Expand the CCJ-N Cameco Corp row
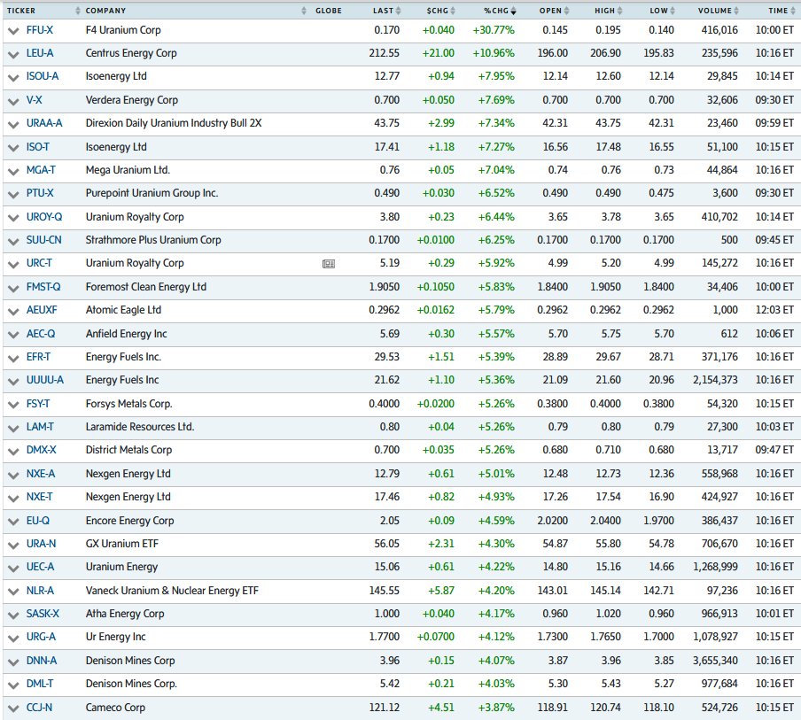This screenshot has height=720, width=801. coord(12,708)
